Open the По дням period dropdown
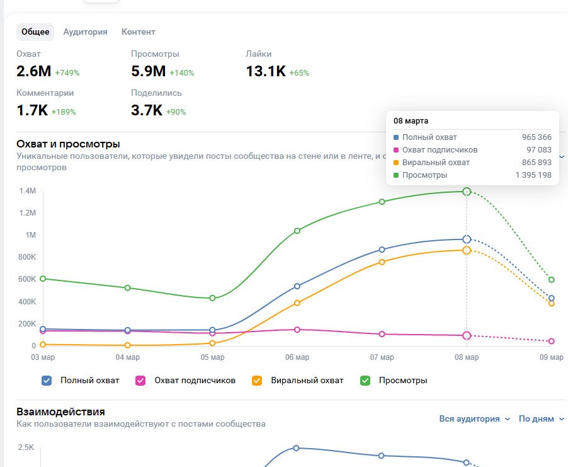 (x=542, y=419)
